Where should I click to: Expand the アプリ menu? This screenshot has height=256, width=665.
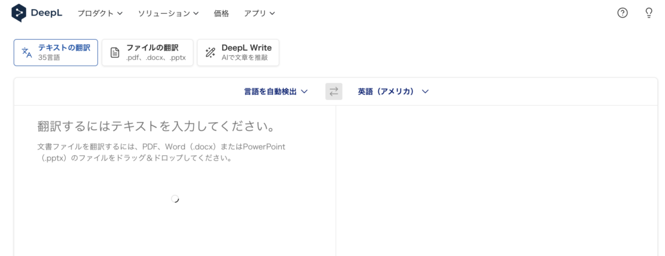point(260,13)
